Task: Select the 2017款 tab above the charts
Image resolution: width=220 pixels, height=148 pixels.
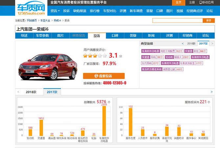Action: [52, 92]
